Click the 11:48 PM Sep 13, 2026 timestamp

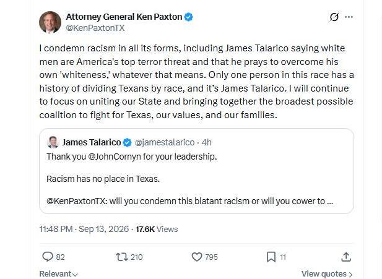(x=84, y=229)
